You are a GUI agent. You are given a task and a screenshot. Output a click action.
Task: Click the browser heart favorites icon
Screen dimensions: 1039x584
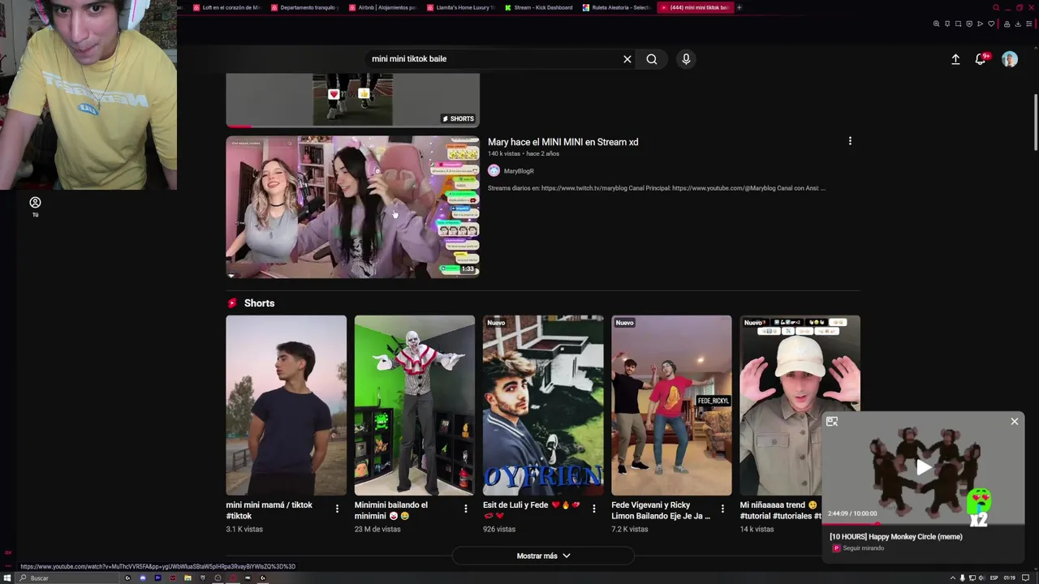(x=991, y=24)
